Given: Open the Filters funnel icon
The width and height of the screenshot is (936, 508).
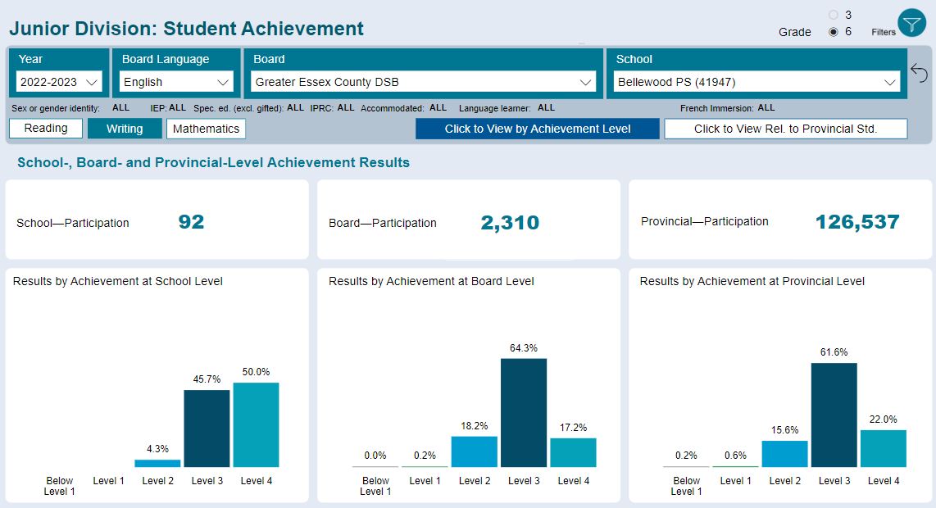Looking at the screenshot, I should tap(911, 23).
